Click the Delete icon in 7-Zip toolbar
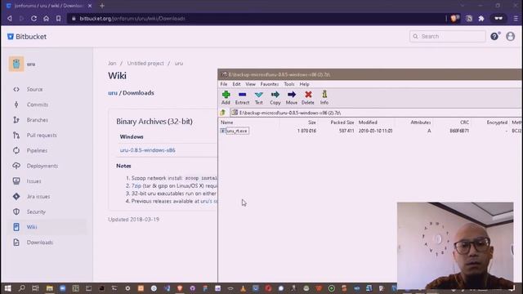 pyautogui.click(x=308, y=98)
